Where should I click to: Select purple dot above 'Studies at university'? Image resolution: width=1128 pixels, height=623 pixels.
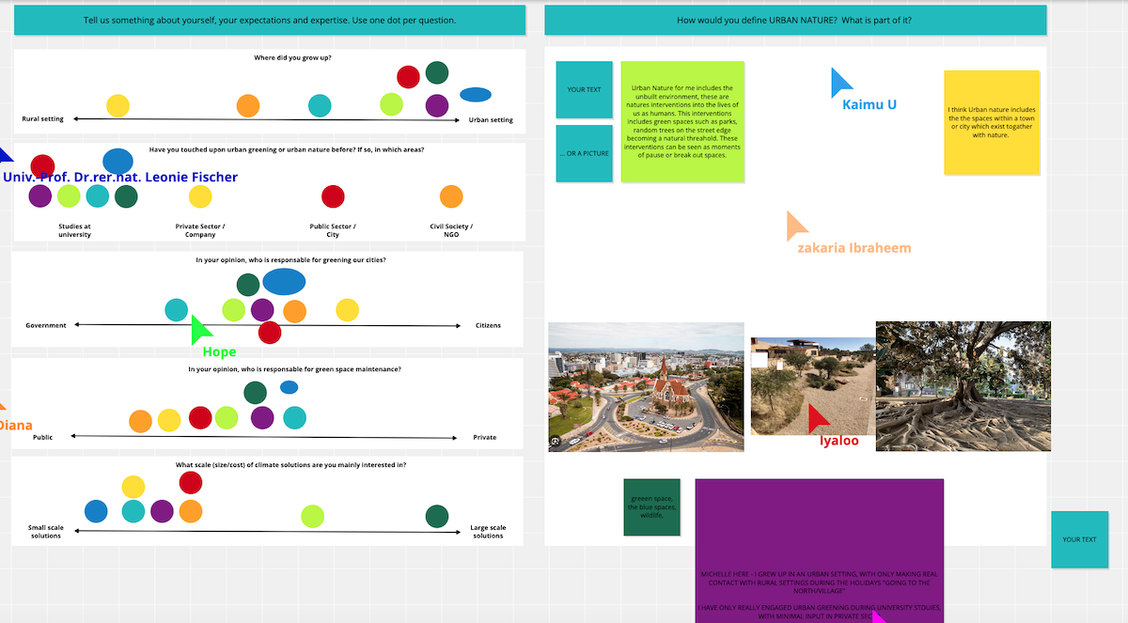(39, 196)
